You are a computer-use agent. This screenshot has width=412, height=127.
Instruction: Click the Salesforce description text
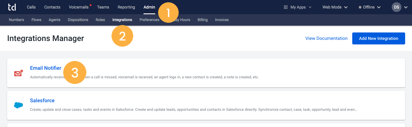tap(194, 109)
